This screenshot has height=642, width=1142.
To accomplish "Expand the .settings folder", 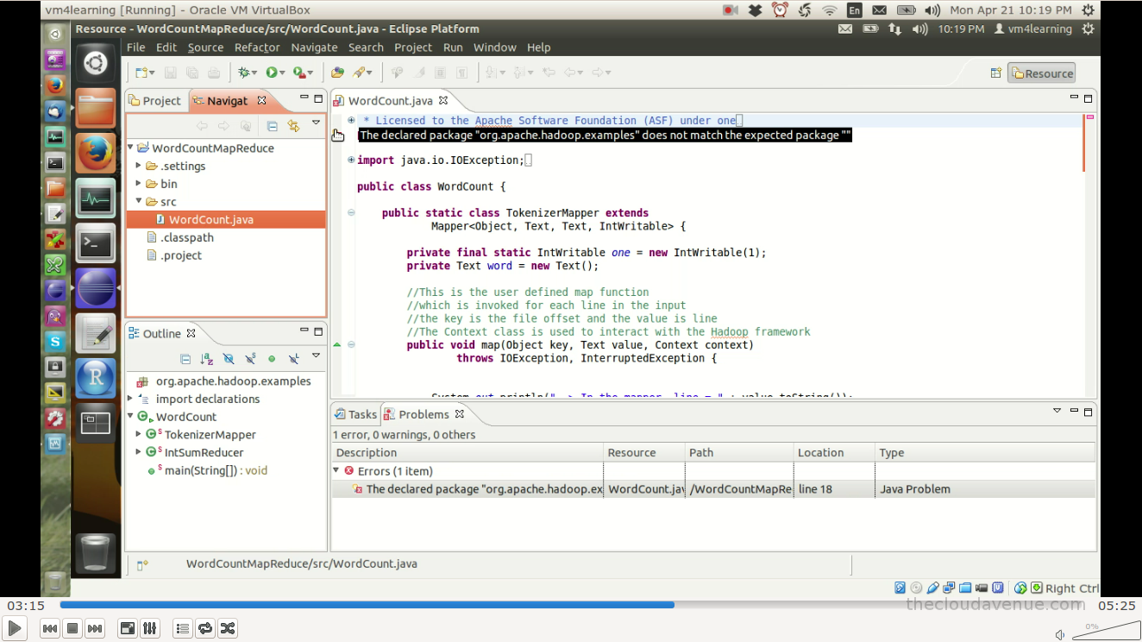I will (138, 166).
